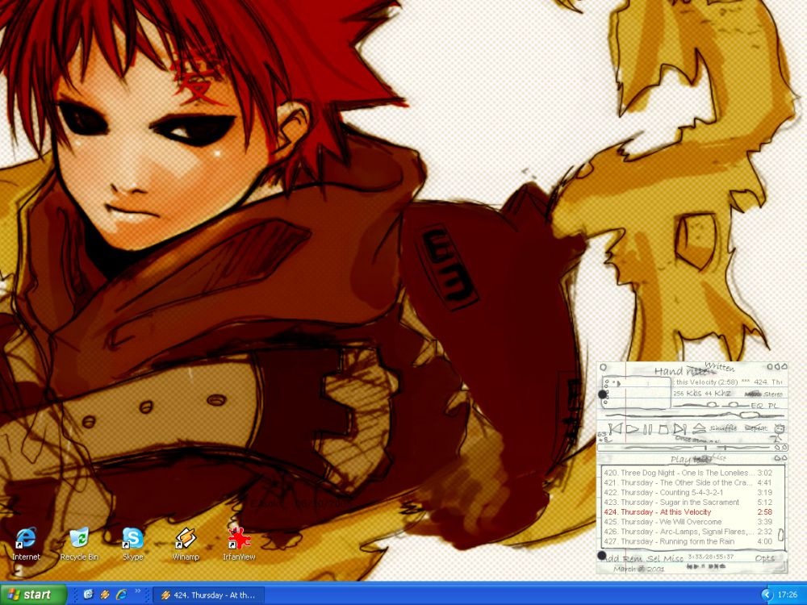Open the playlist Add menu
Image resolution: width=807 pixels, height=605 pixels.
pos(610,559)
